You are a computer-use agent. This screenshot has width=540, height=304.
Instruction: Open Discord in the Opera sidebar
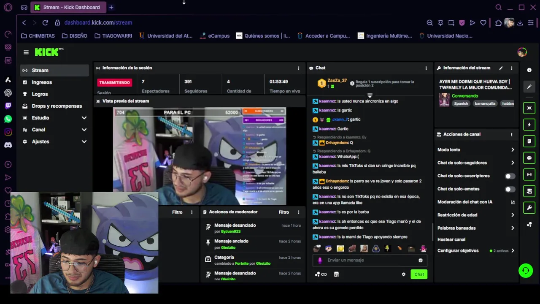pyautogui.click(x=8, y=145)
